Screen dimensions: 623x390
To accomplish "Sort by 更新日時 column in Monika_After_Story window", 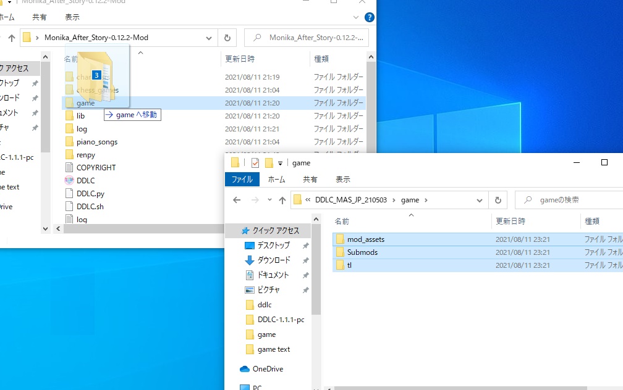I will [240, 59].
